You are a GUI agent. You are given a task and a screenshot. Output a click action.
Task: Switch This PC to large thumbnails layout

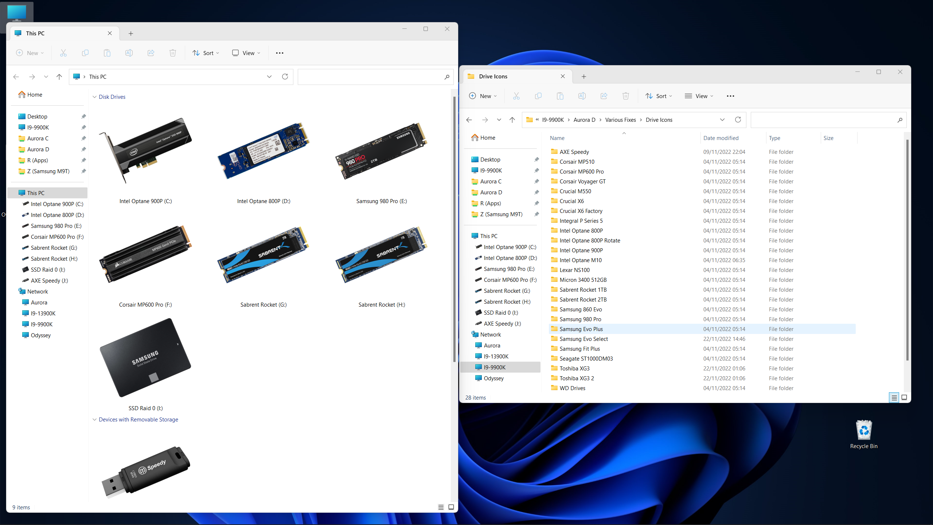click(x=451, y=507)
